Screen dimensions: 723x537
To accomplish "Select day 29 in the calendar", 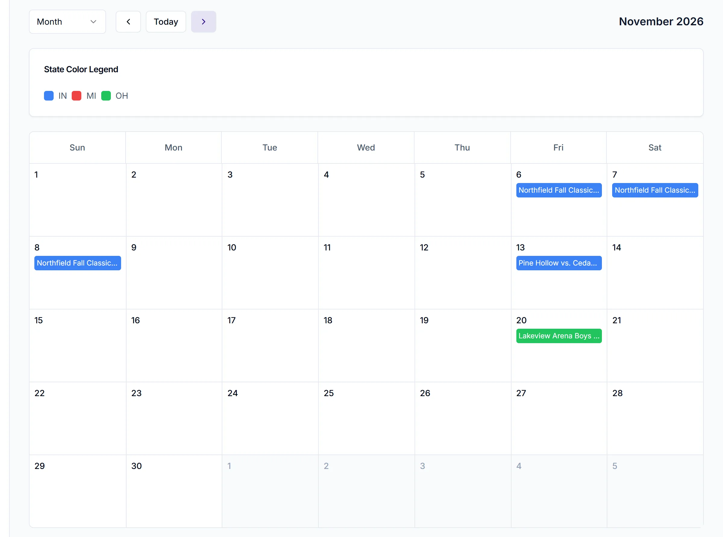I will 77,491.
